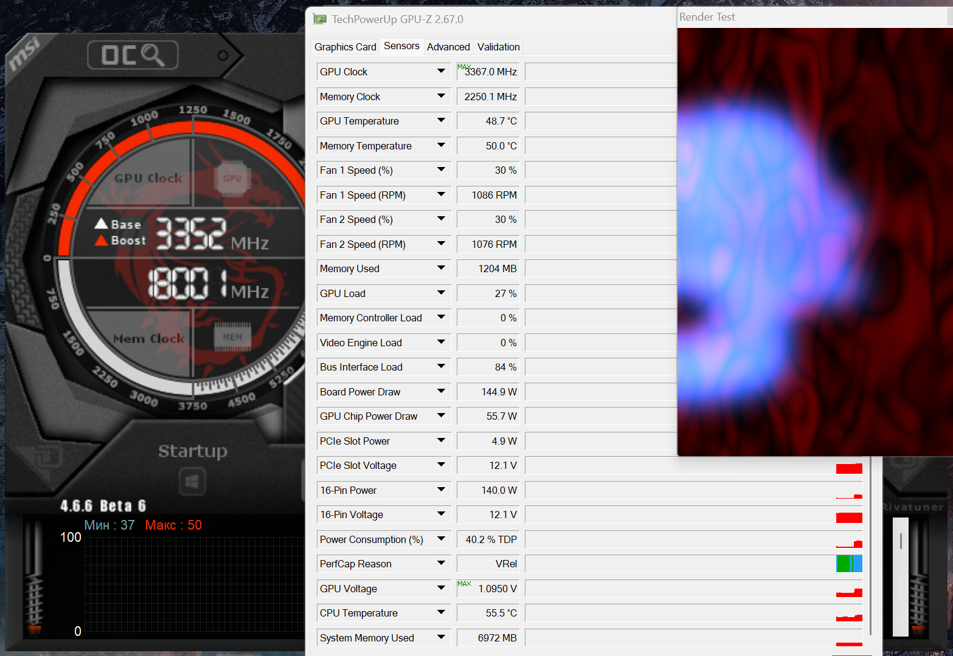This screenshot has height=656, width=953.
Task: Click the GPU Voltage value 1.0950 V
Action: pos(488,589)
